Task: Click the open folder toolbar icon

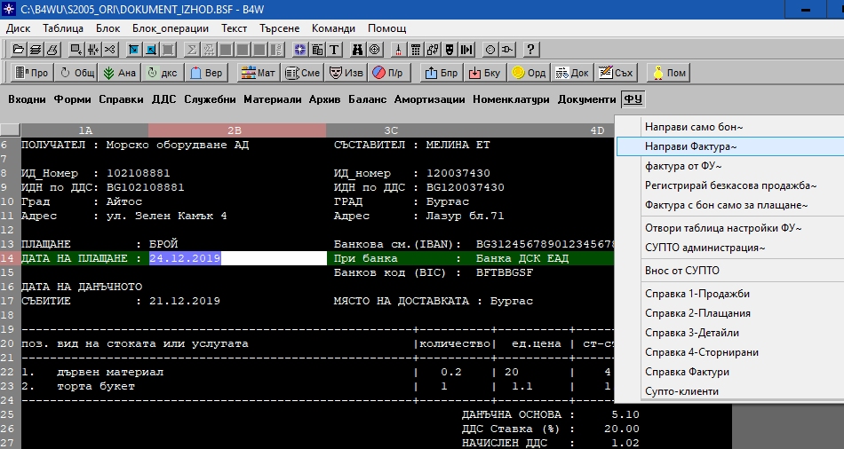Action: [19, 50]
